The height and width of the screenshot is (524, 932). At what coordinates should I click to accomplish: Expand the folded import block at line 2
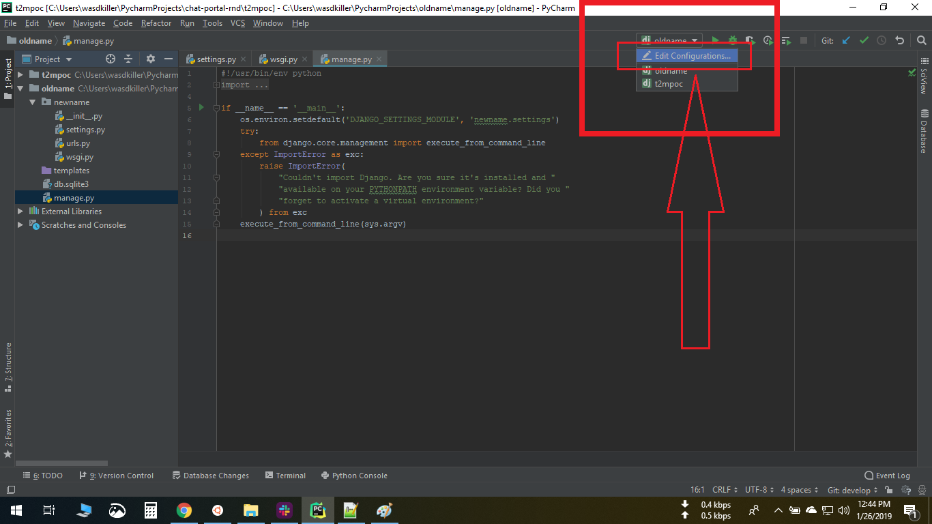(216, 85)
